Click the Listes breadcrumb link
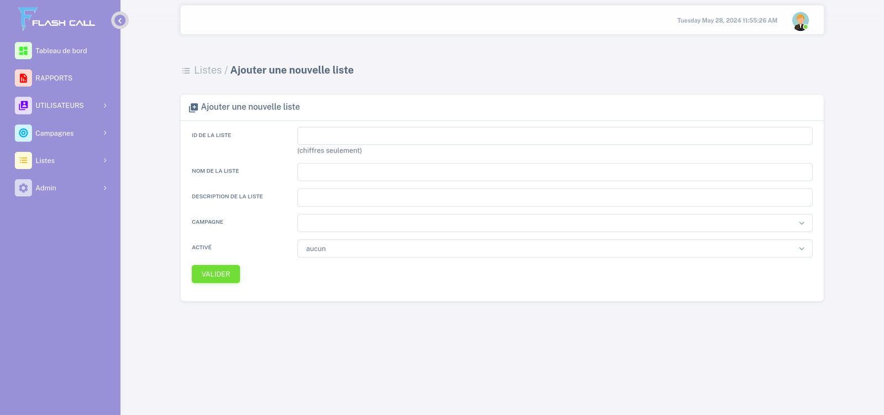 (x=208, y=70)
